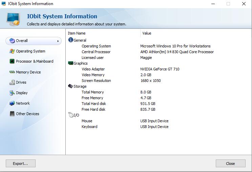
Task: Click the IObit header computer logo
Action: click(x=13, y=19)
